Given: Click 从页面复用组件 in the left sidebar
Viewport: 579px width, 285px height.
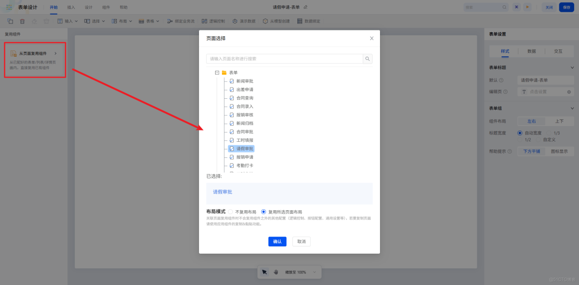Looking at the screenshot, I should tap(34, 53).
